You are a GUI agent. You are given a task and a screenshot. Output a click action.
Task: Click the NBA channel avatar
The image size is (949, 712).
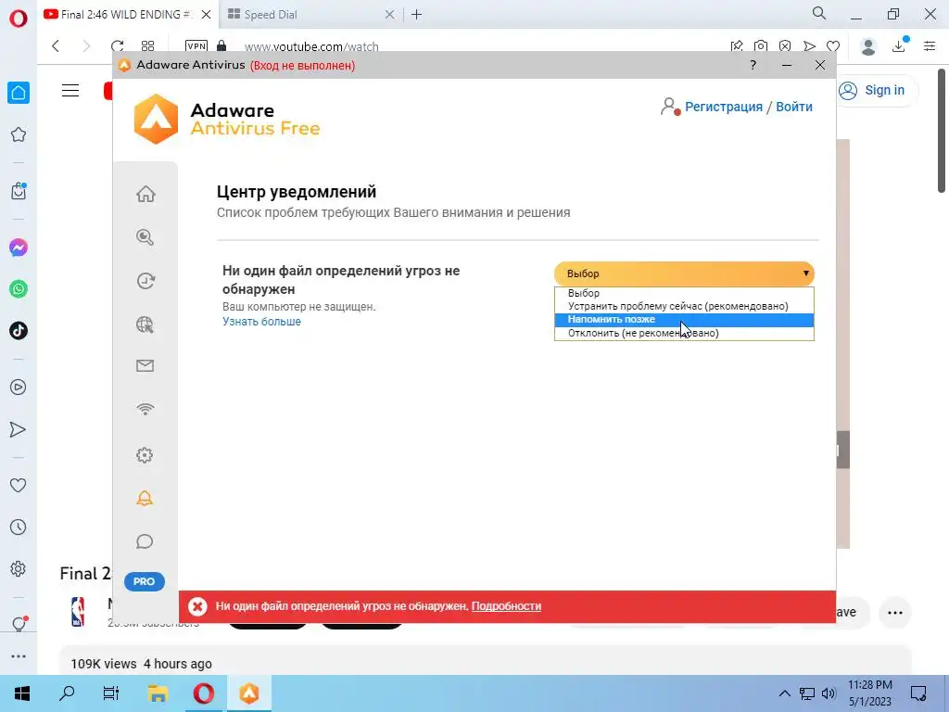point(78,612)
